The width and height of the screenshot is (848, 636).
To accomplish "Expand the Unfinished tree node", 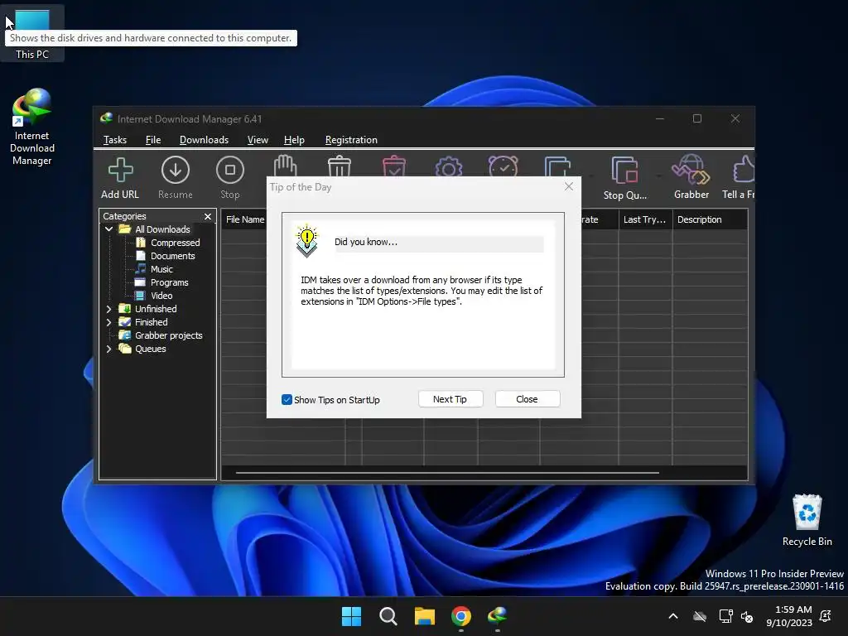I will click(x=108, y=309).
